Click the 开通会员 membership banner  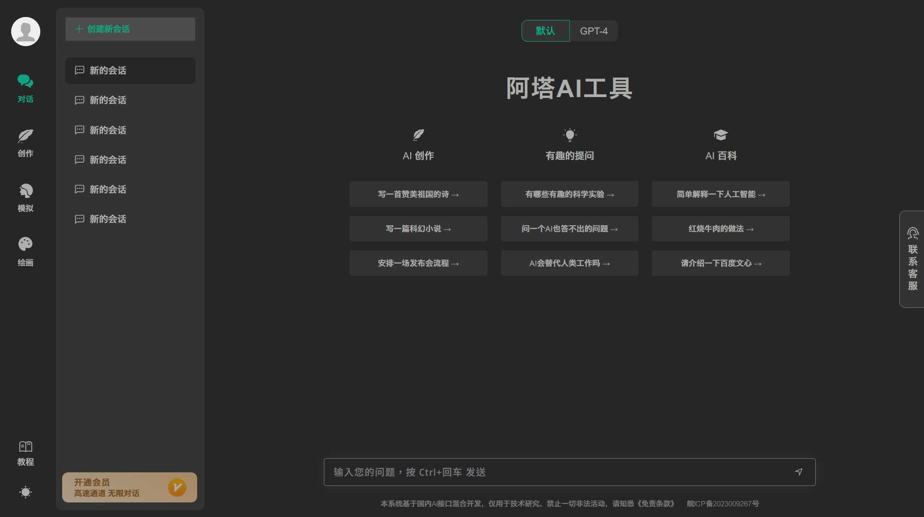coord(130,487)
